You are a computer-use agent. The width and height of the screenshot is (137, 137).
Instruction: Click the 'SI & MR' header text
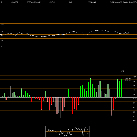(15, 2)
